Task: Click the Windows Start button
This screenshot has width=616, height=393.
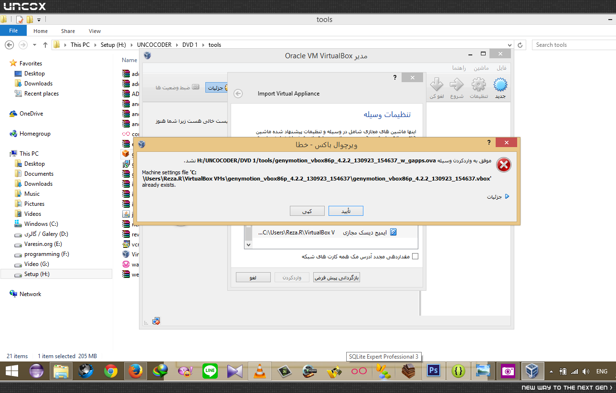Action: (11, 371)
